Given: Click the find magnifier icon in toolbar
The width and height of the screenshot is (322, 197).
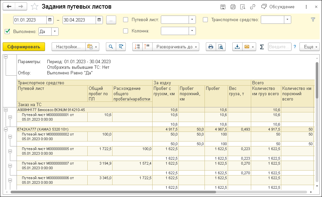Looking at the screenshot, I should point(111,47).
